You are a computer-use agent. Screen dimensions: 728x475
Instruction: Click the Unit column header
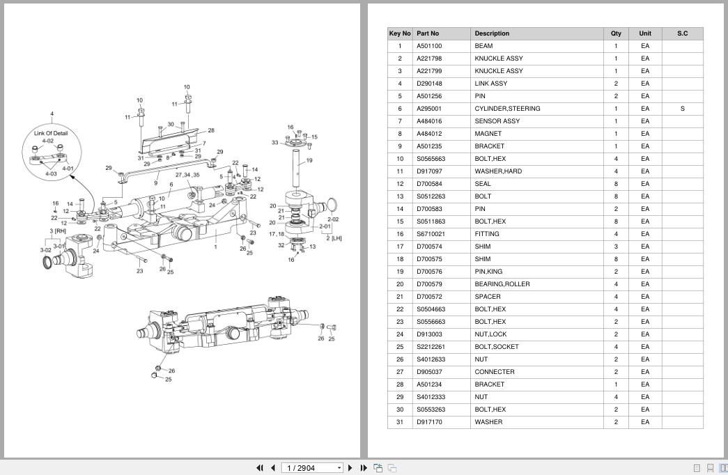(x=645, y=33)
